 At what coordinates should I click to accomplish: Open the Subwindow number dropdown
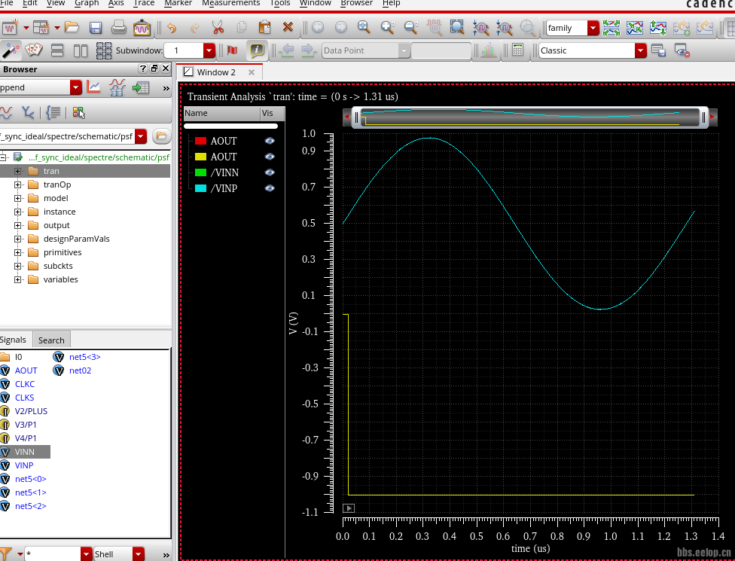[x=209, y=50]
